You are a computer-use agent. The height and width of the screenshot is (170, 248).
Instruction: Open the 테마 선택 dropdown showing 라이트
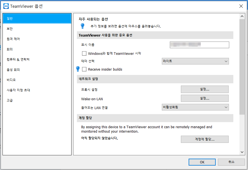click(x=195, y=61)
